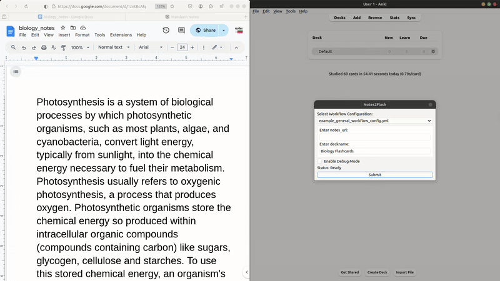500x281 pixels.
Task: Open the workflow configuration dropdown
Action: [x=374, y=121]
